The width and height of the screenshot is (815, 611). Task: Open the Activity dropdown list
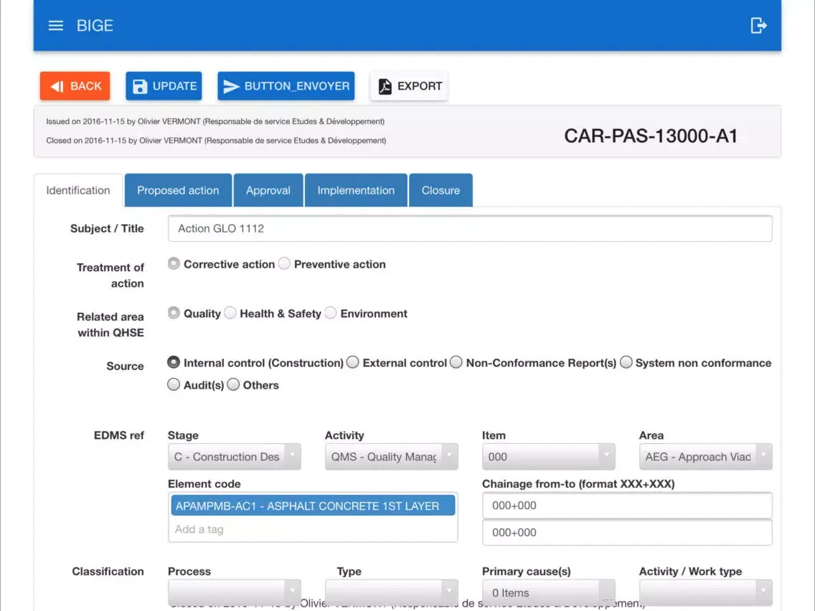pos(391,457)
